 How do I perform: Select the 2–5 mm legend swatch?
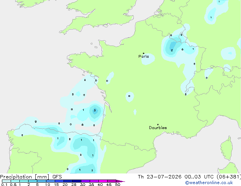[x=33, y=181]
